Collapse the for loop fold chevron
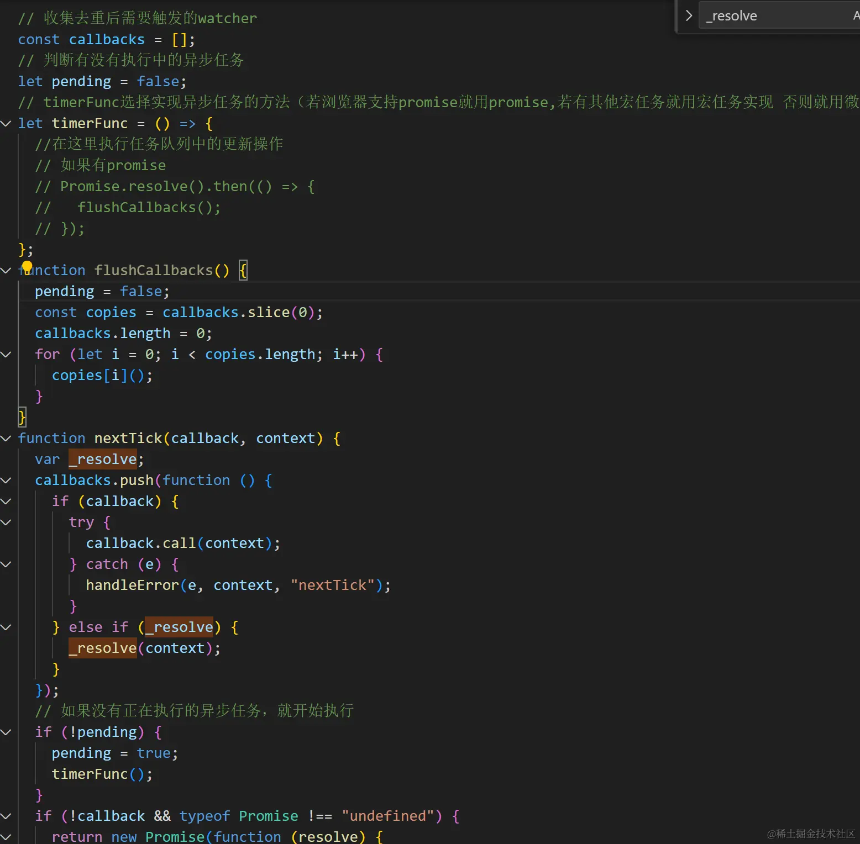Image resolution: width=860 pixels, height=844 pixels. click(6, 354)
